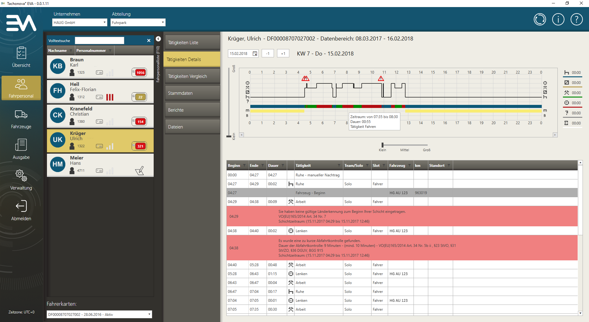
Task: Open the Verwaltung settings gears icon
Action: (21, 175)
